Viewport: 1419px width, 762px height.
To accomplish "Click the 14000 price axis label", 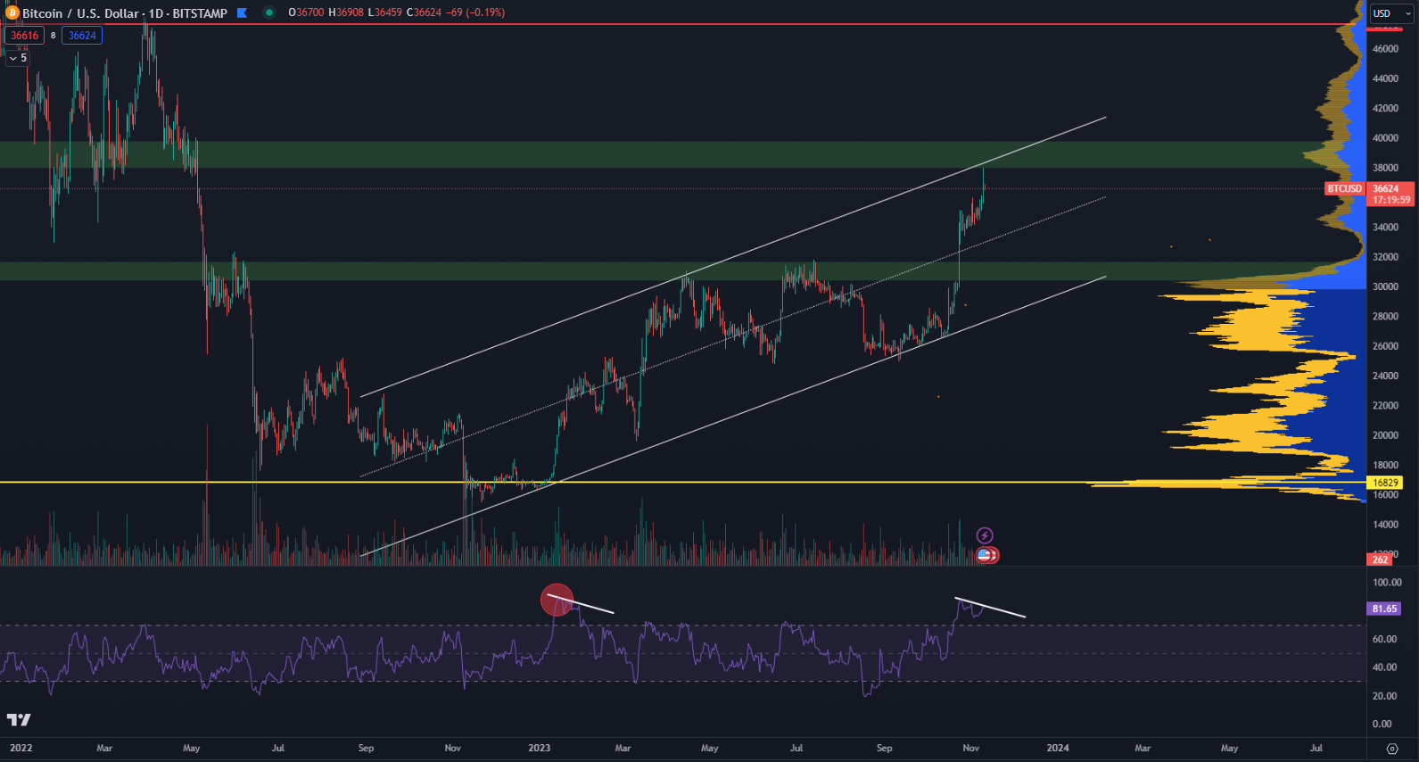I will point(1385,525).
